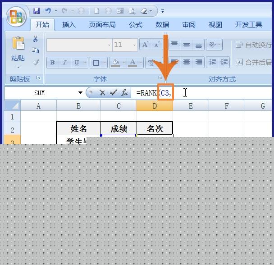Image resolution: width=274 pixels, height=265 pixels.
Task: Select column E header
Action: [x=191, y=106]
